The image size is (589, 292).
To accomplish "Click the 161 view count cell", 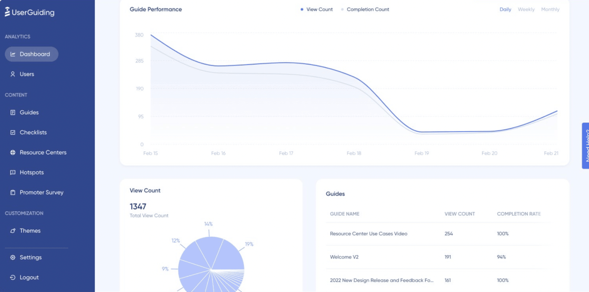I will tap(448, 280).
